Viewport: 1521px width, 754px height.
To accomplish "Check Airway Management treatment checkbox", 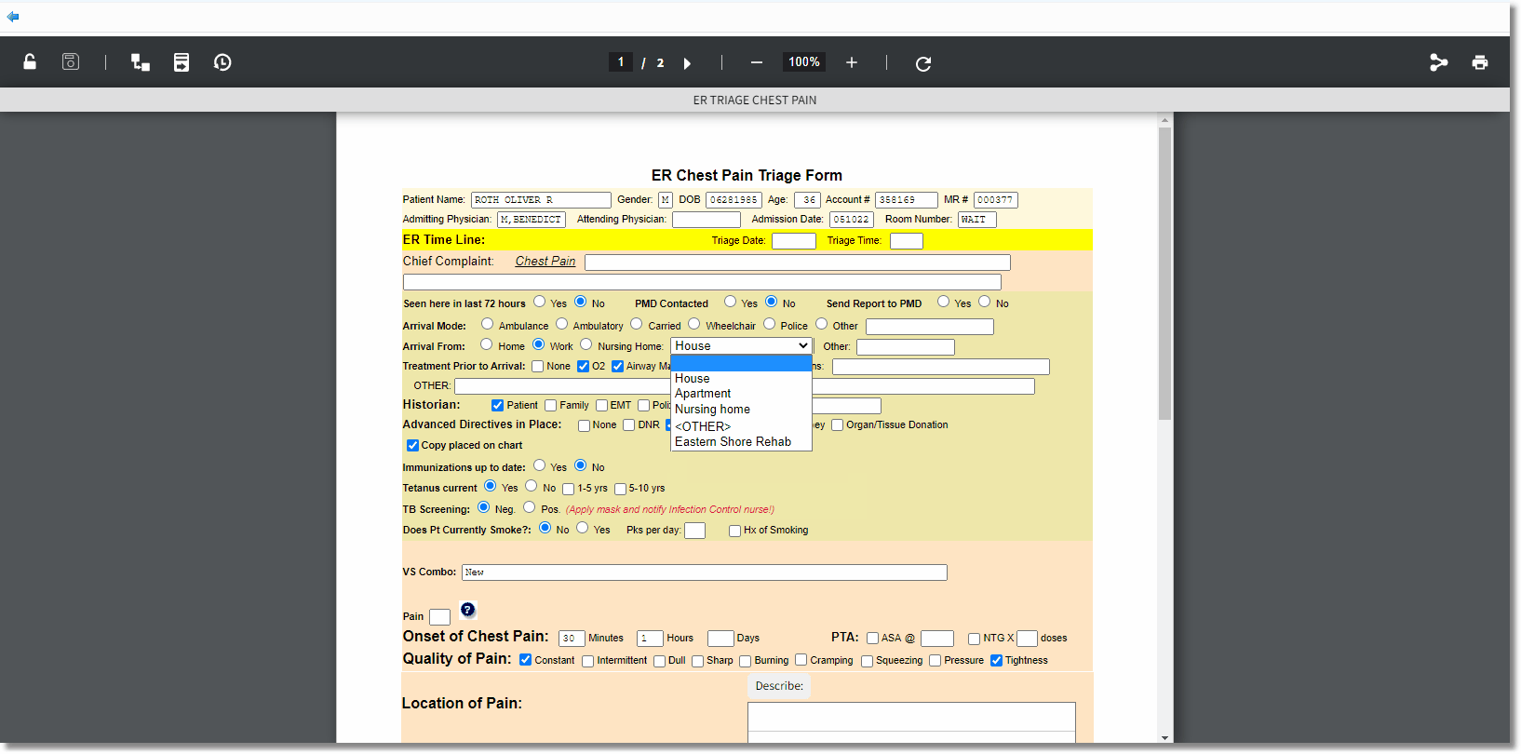I will click(617, 367).
